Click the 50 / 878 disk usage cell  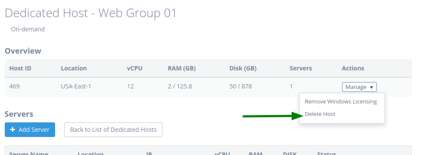tap(241, 87)
